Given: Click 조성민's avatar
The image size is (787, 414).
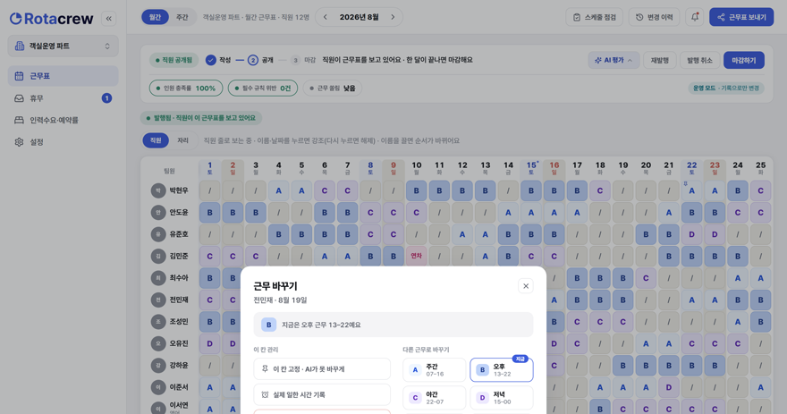Looking at the screenshot, I should (158, 322).
